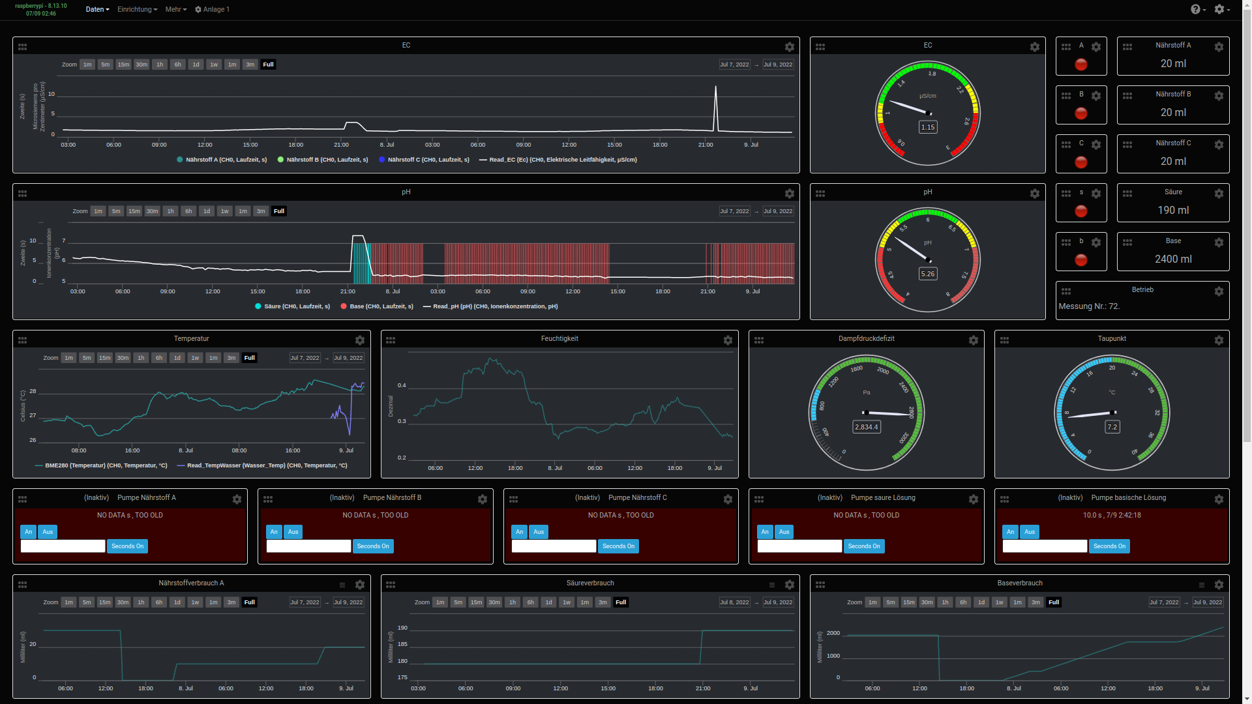Click the Dampfdruckdefizit settings gear
The width and height of the screenshot is (1252, 704).
point(973,340)
